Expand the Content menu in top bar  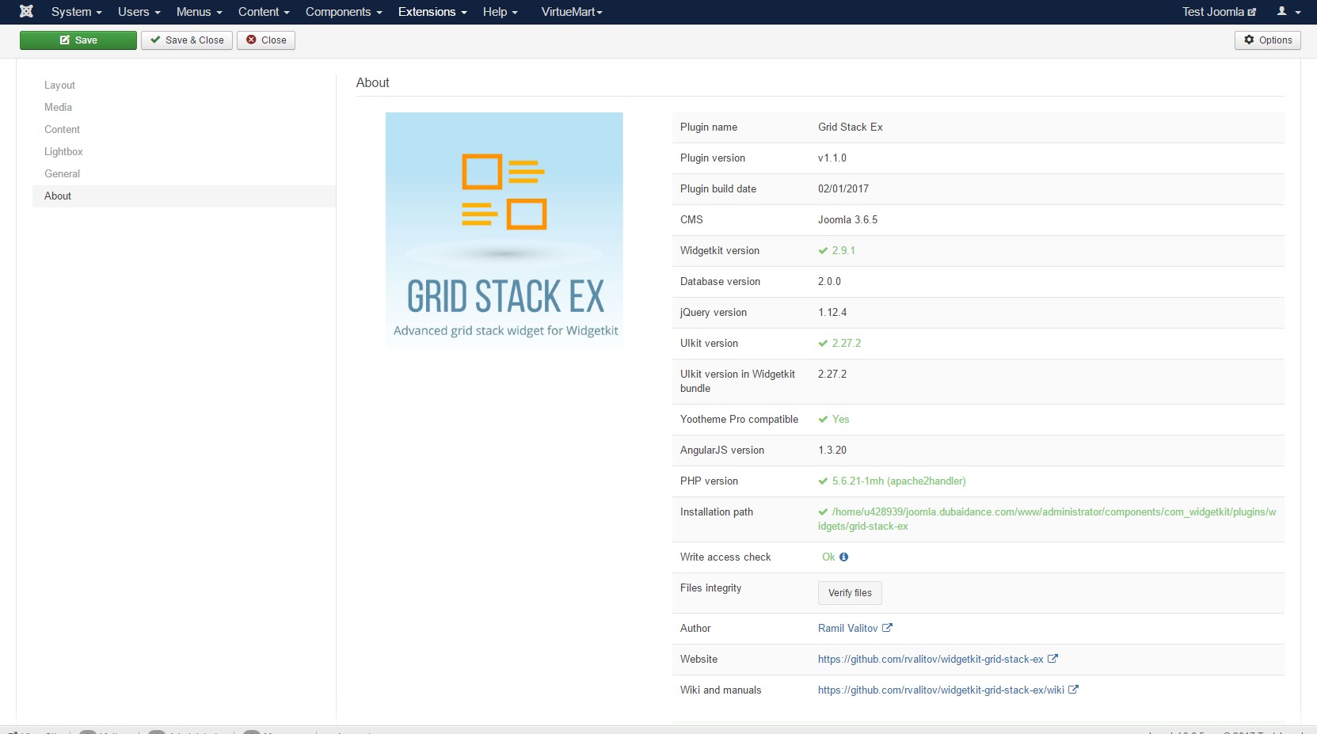264,12
